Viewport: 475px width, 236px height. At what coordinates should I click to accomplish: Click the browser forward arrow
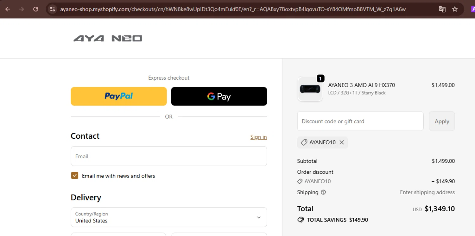pos(22,9)
